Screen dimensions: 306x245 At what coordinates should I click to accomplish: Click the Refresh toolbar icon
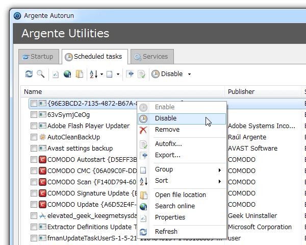point(29,74)
